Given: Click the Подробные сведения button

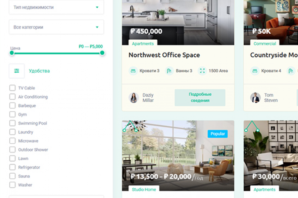Looking at the screenshot, I should click(200, 97).
